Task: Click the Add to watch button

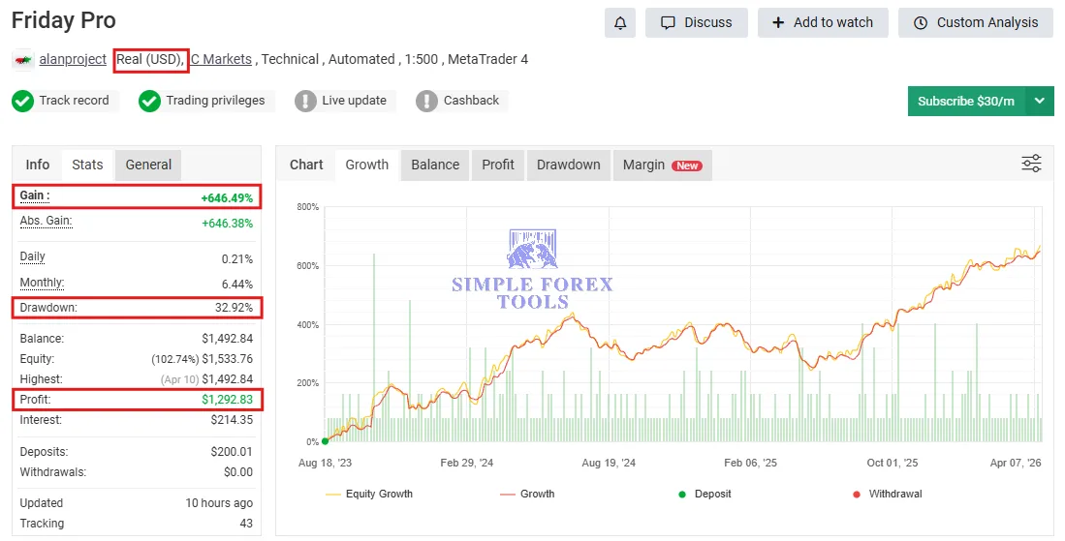Action: [x=823, y=23]
